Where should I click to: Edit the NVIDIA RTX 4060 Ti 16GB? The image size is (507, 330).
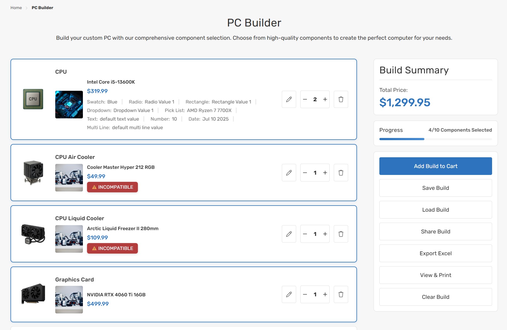click(289, 294)
